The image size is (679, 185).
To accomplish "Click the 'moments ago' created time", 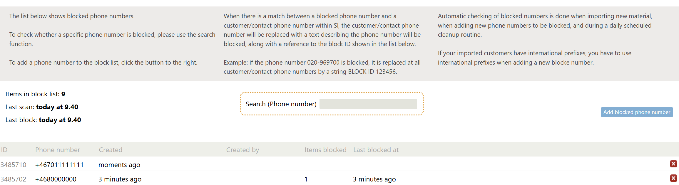I will pyautogui.click(x=119, y=165).
